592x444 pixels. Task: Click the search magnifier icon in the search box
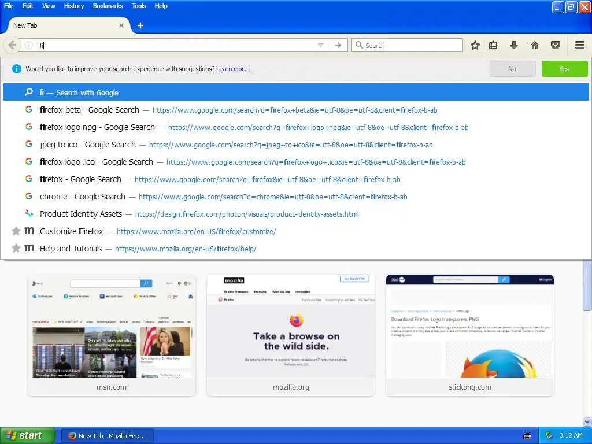360,45
